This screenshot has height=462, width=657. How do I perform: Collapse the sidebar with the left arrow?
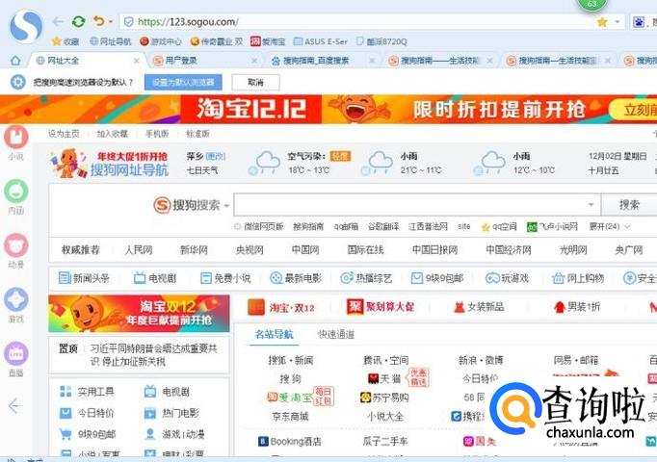[x=15, y=406]
